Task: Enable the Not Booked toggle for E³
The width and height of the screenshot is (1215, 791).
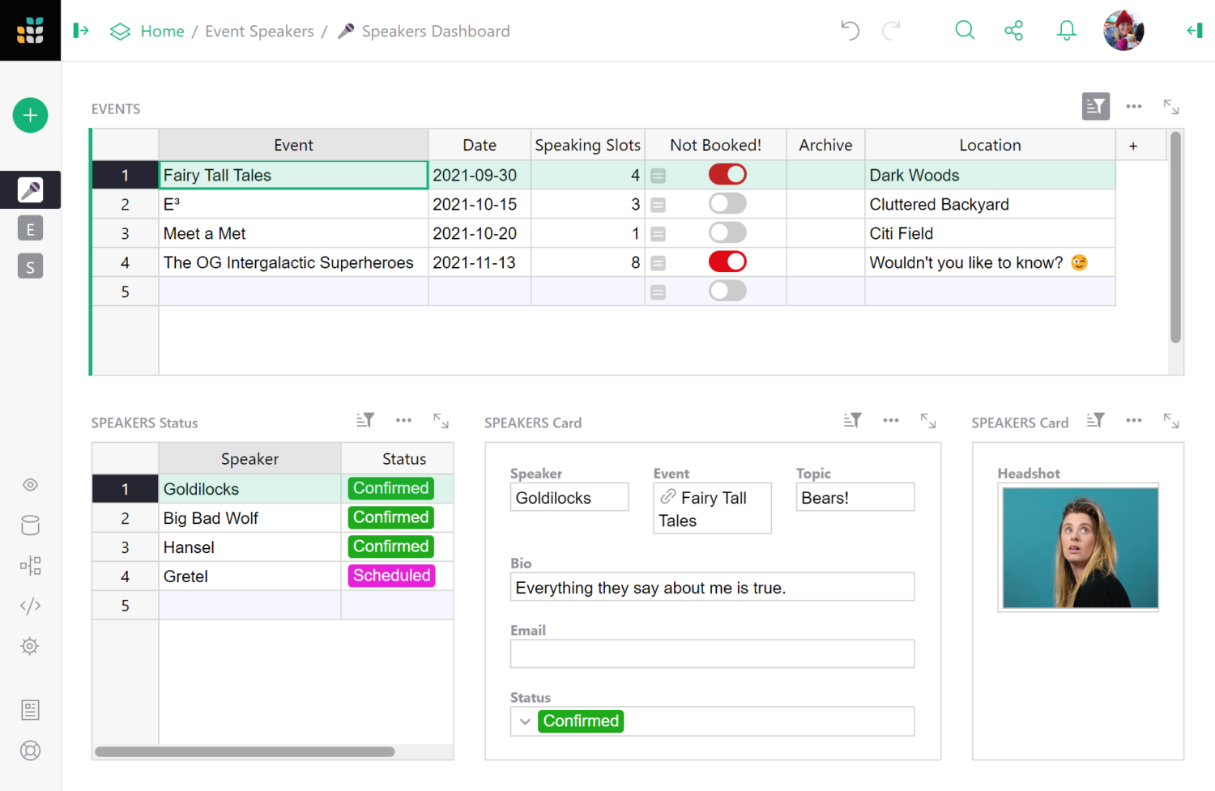Action: (727, 204)
